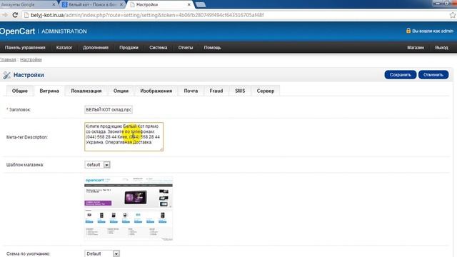Close the Белый кот search tab
Screen dimensions: 457x257
click(x=121, y=4)
